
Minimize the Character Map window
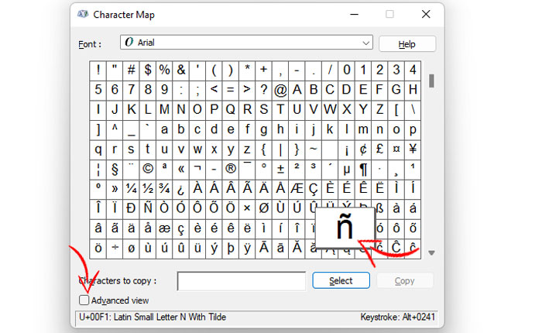pos(354,15)
